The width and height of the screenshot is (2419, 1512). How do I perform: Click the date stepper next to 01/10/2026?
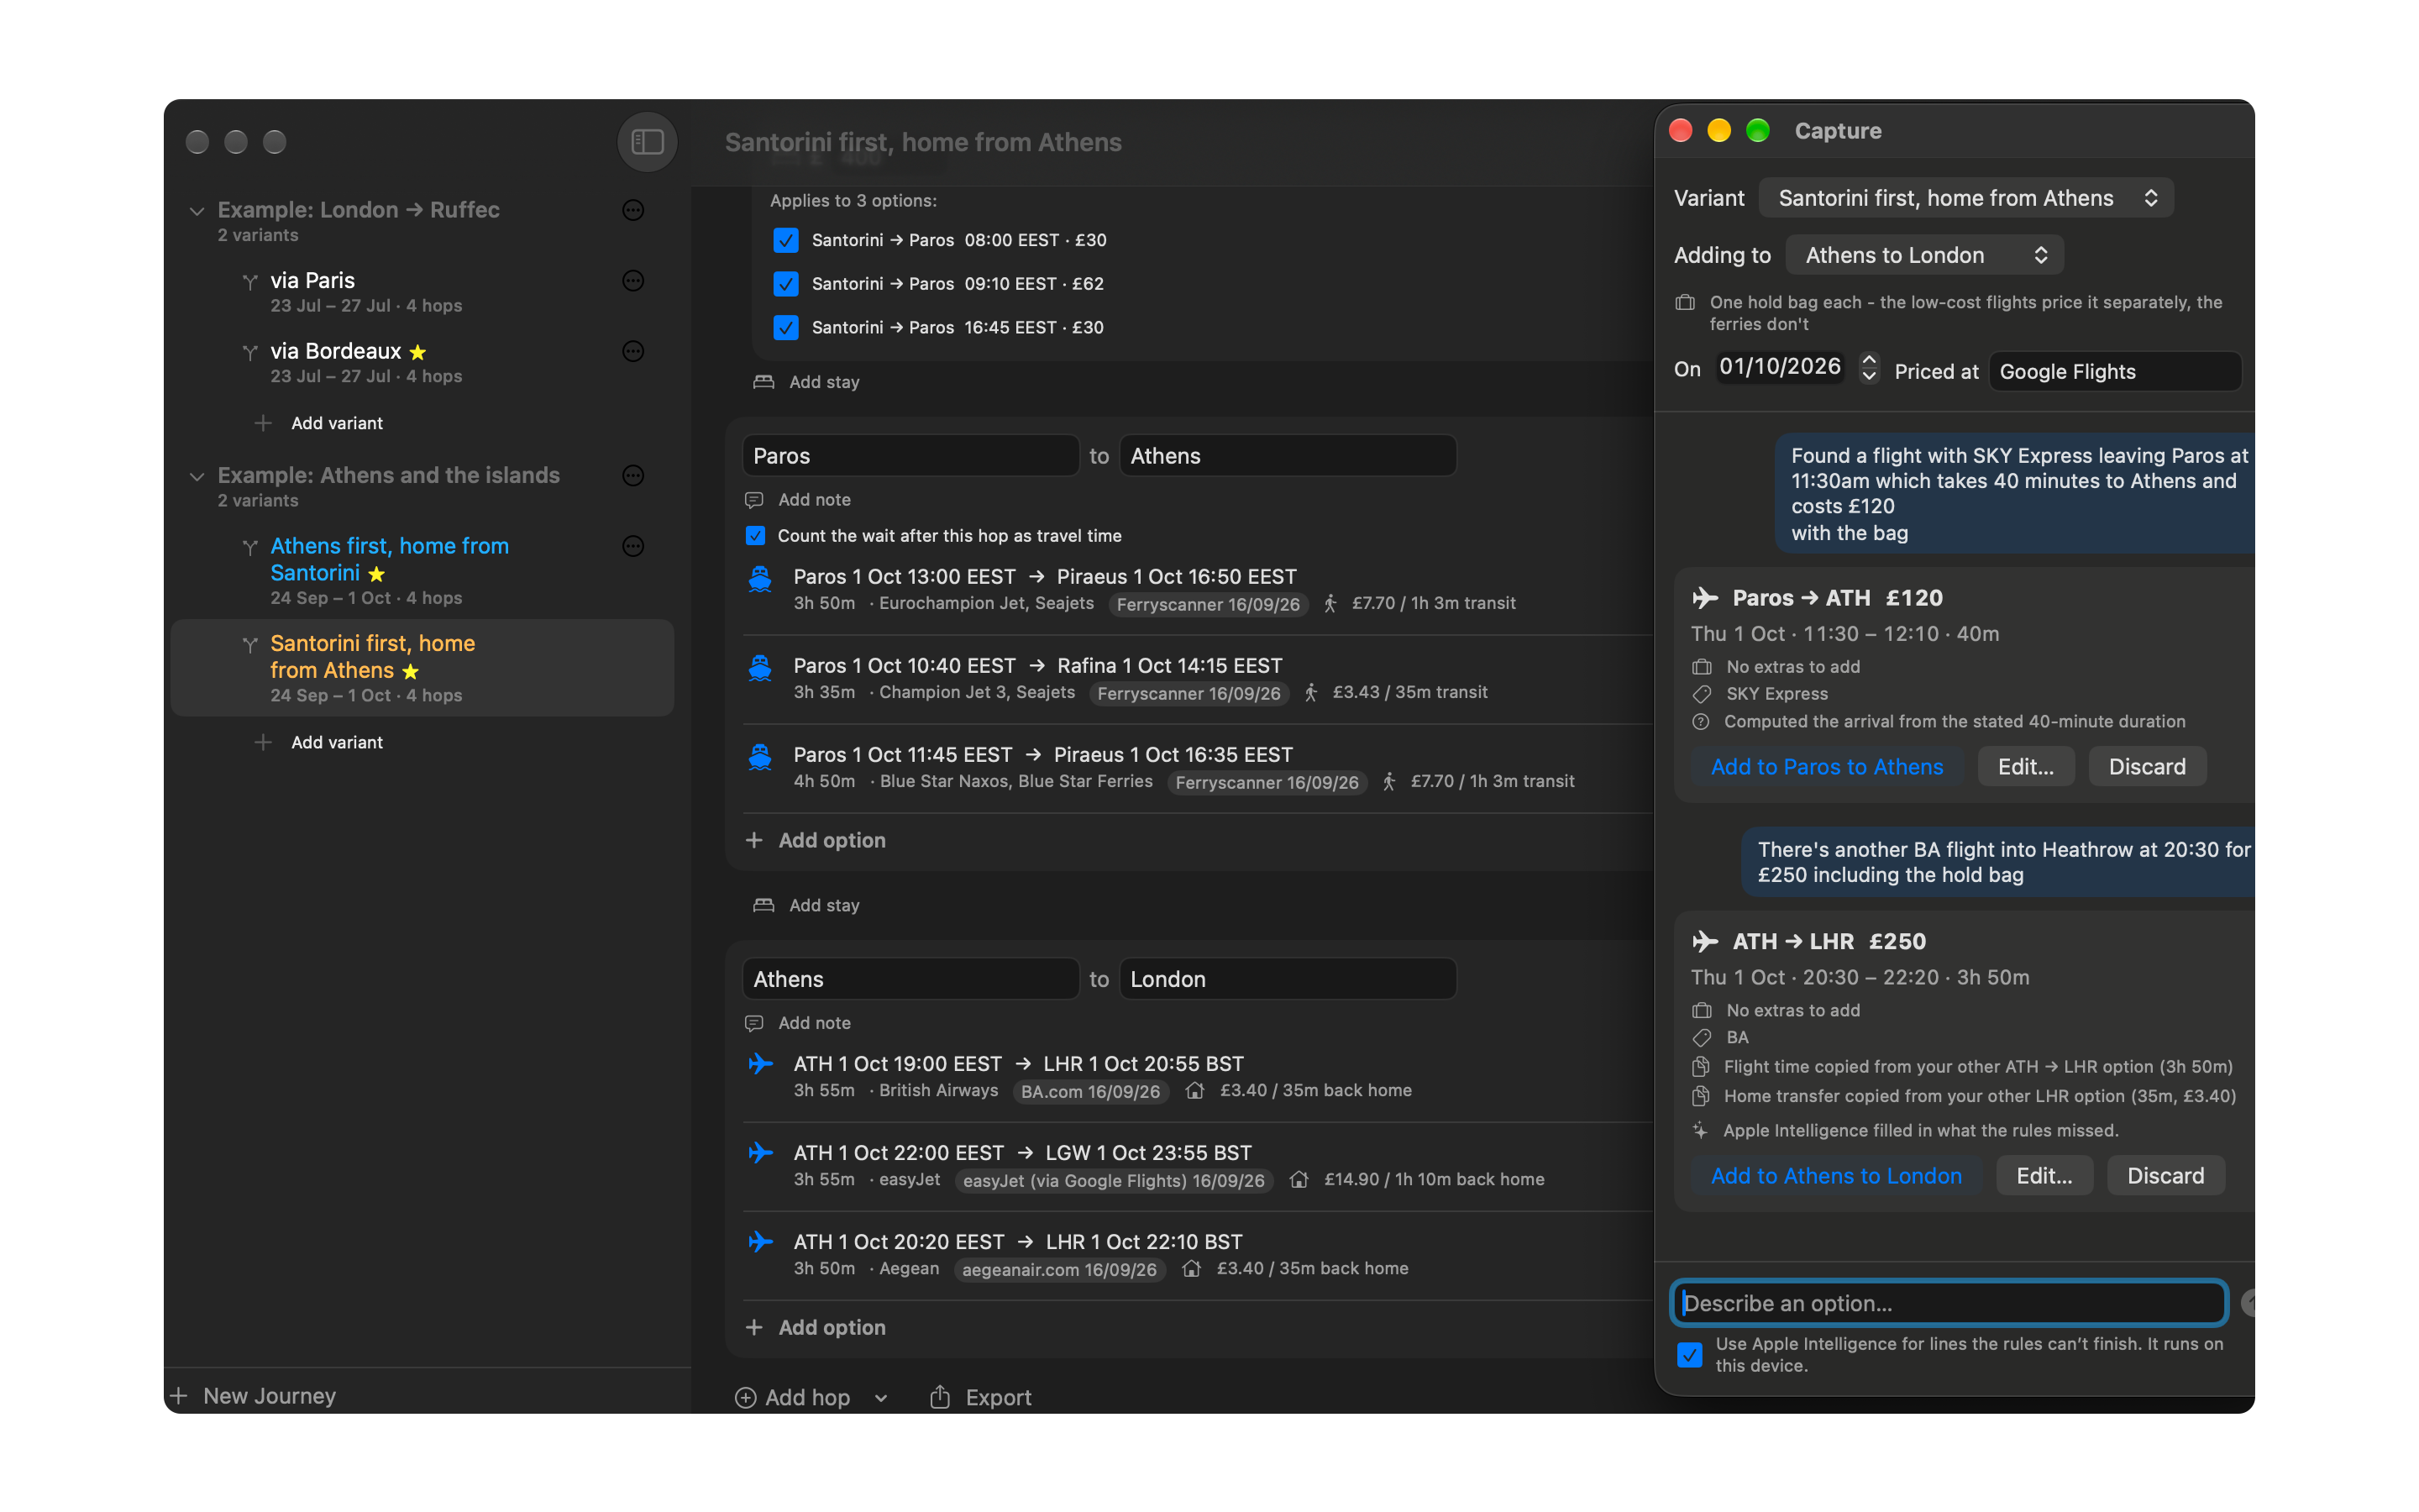1868,368
